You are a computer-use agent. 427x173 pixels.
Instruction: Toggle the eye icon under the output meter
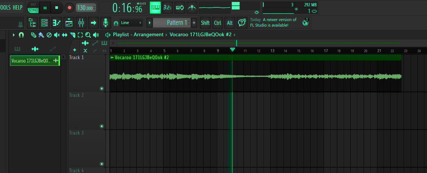click(256, 12)
